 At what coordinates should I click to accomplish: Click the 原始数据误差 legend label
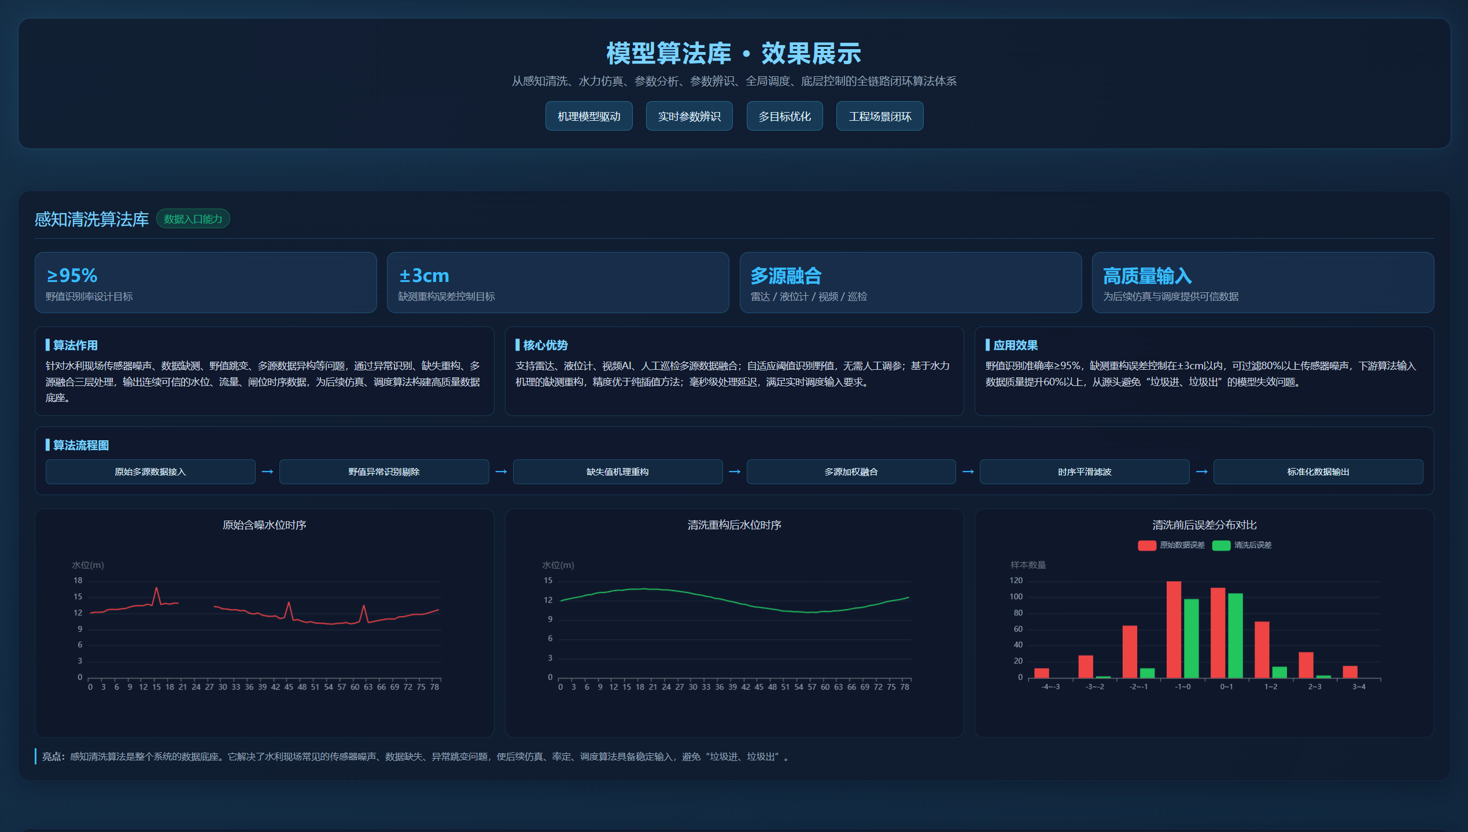click(x=1182, y=545)
